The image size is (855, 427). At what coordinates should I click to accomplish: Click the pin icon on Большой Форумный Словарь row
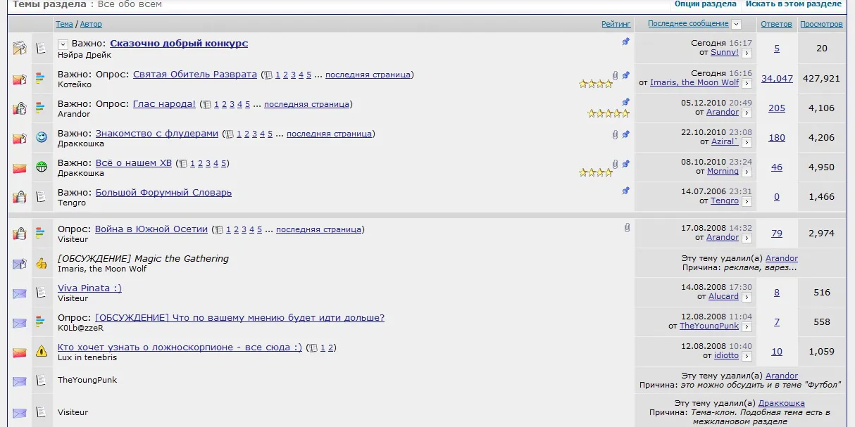tap(625, 190)
